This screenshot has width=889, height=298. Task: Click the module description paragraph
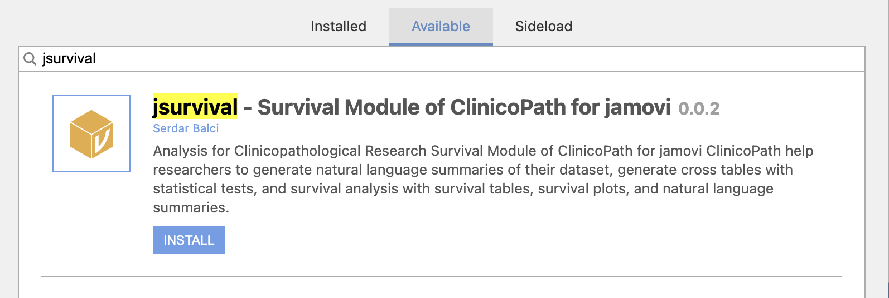(x=483, y=179)
